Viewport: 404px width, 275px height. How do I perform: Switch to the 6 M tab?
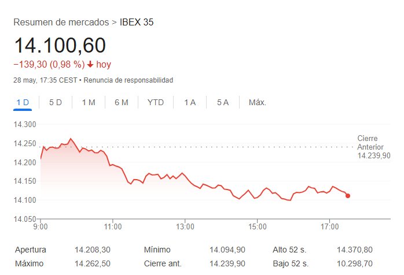tap(122, 102)
